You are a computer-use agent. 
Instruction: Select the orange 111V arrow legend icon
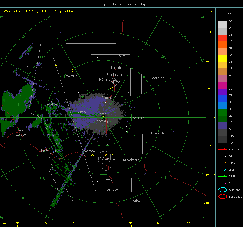(x=222, y=163)
